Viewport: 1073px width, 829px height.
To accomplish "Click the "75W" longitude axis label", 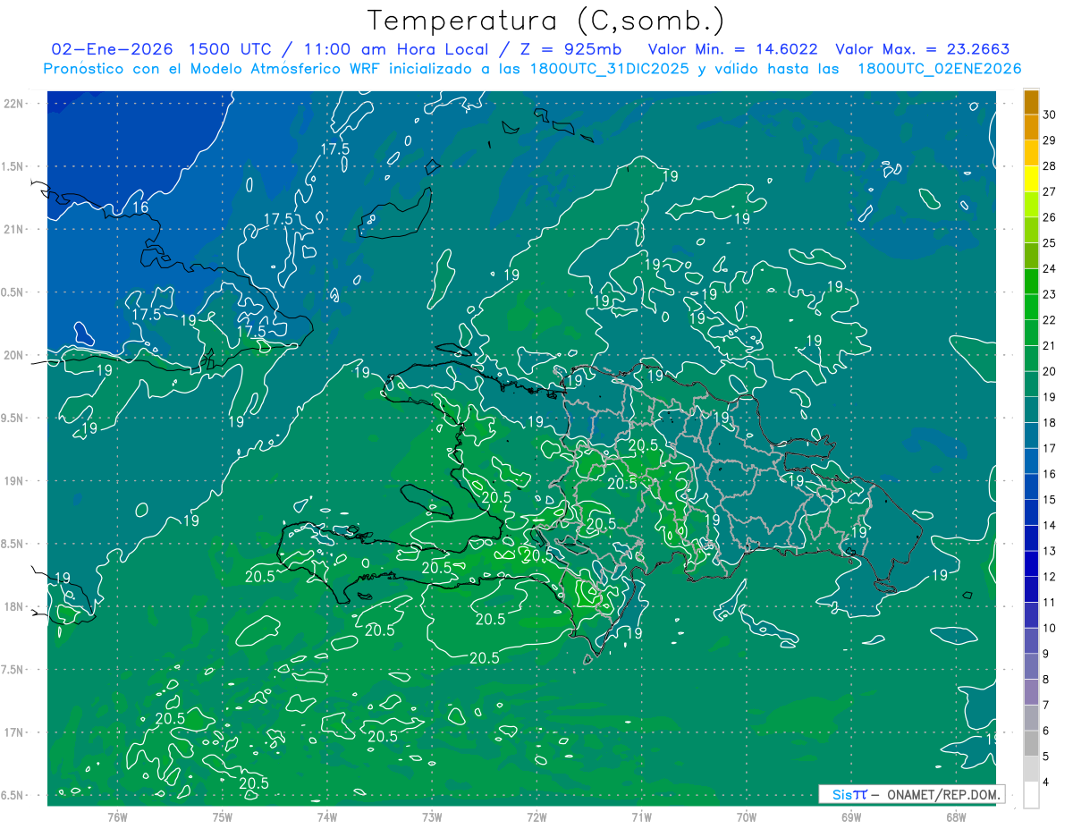I will point(223,816).
